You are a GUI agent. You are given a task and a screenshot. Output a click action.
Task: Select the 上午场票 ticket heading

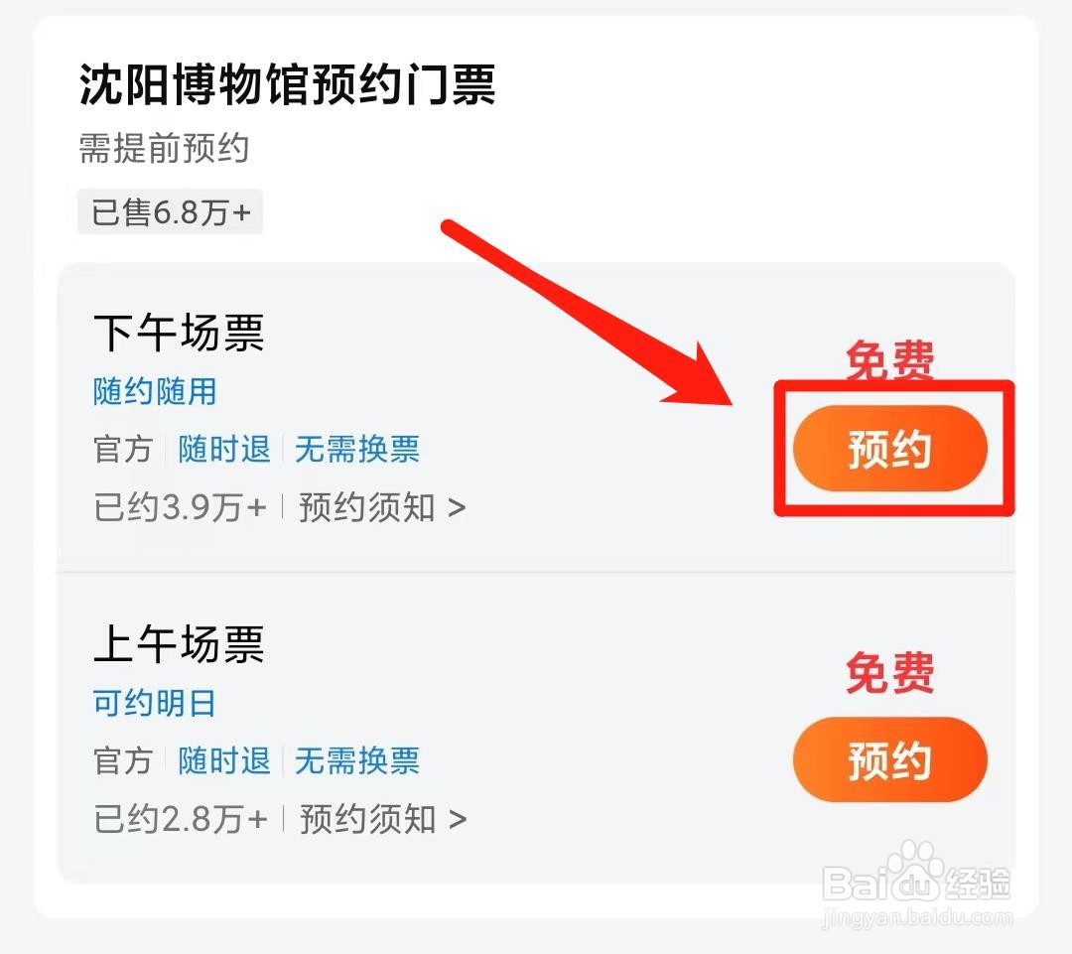tap(179, 645)
